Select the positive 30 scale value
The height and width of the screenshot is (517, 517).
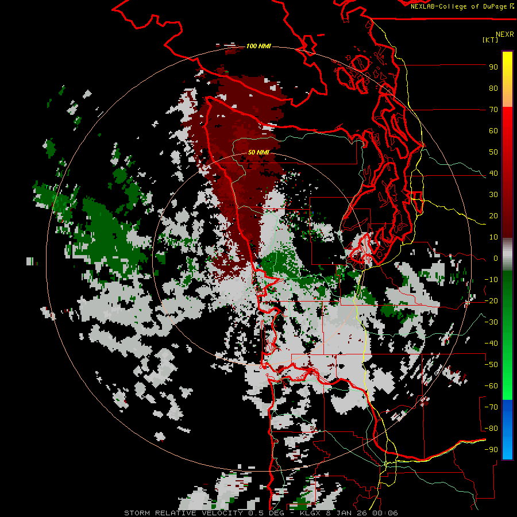coord(493,195)
